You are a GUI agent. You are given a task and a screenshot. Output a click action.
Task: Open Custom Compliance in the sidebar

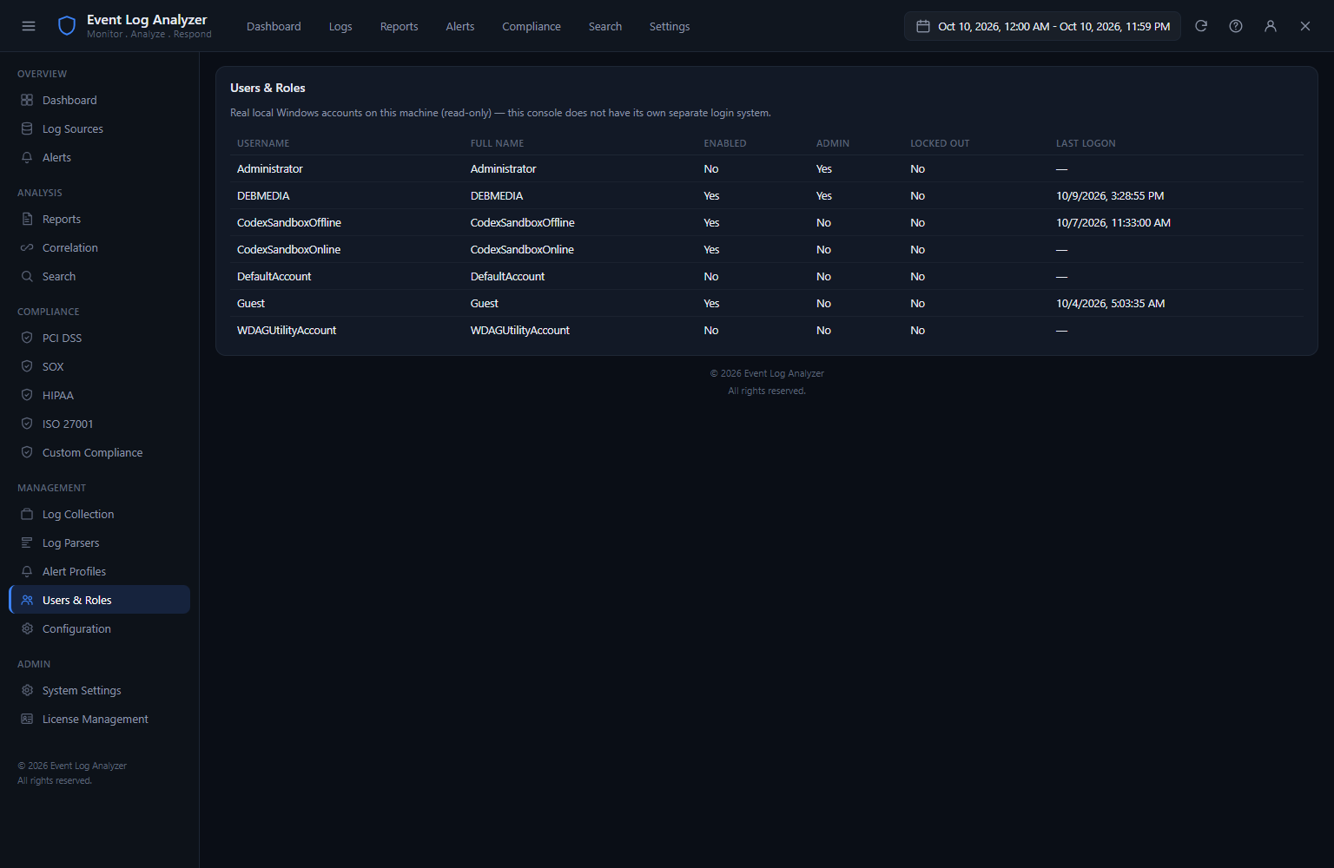(x=99, y=452)
